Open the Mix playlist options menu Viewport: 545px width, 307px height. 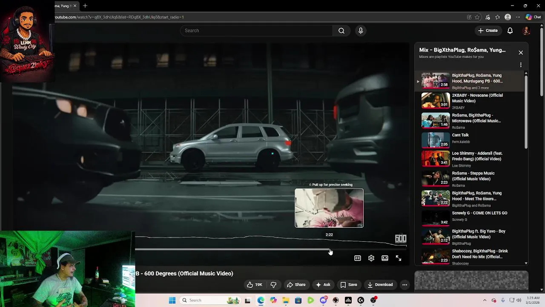coord(521,65)
